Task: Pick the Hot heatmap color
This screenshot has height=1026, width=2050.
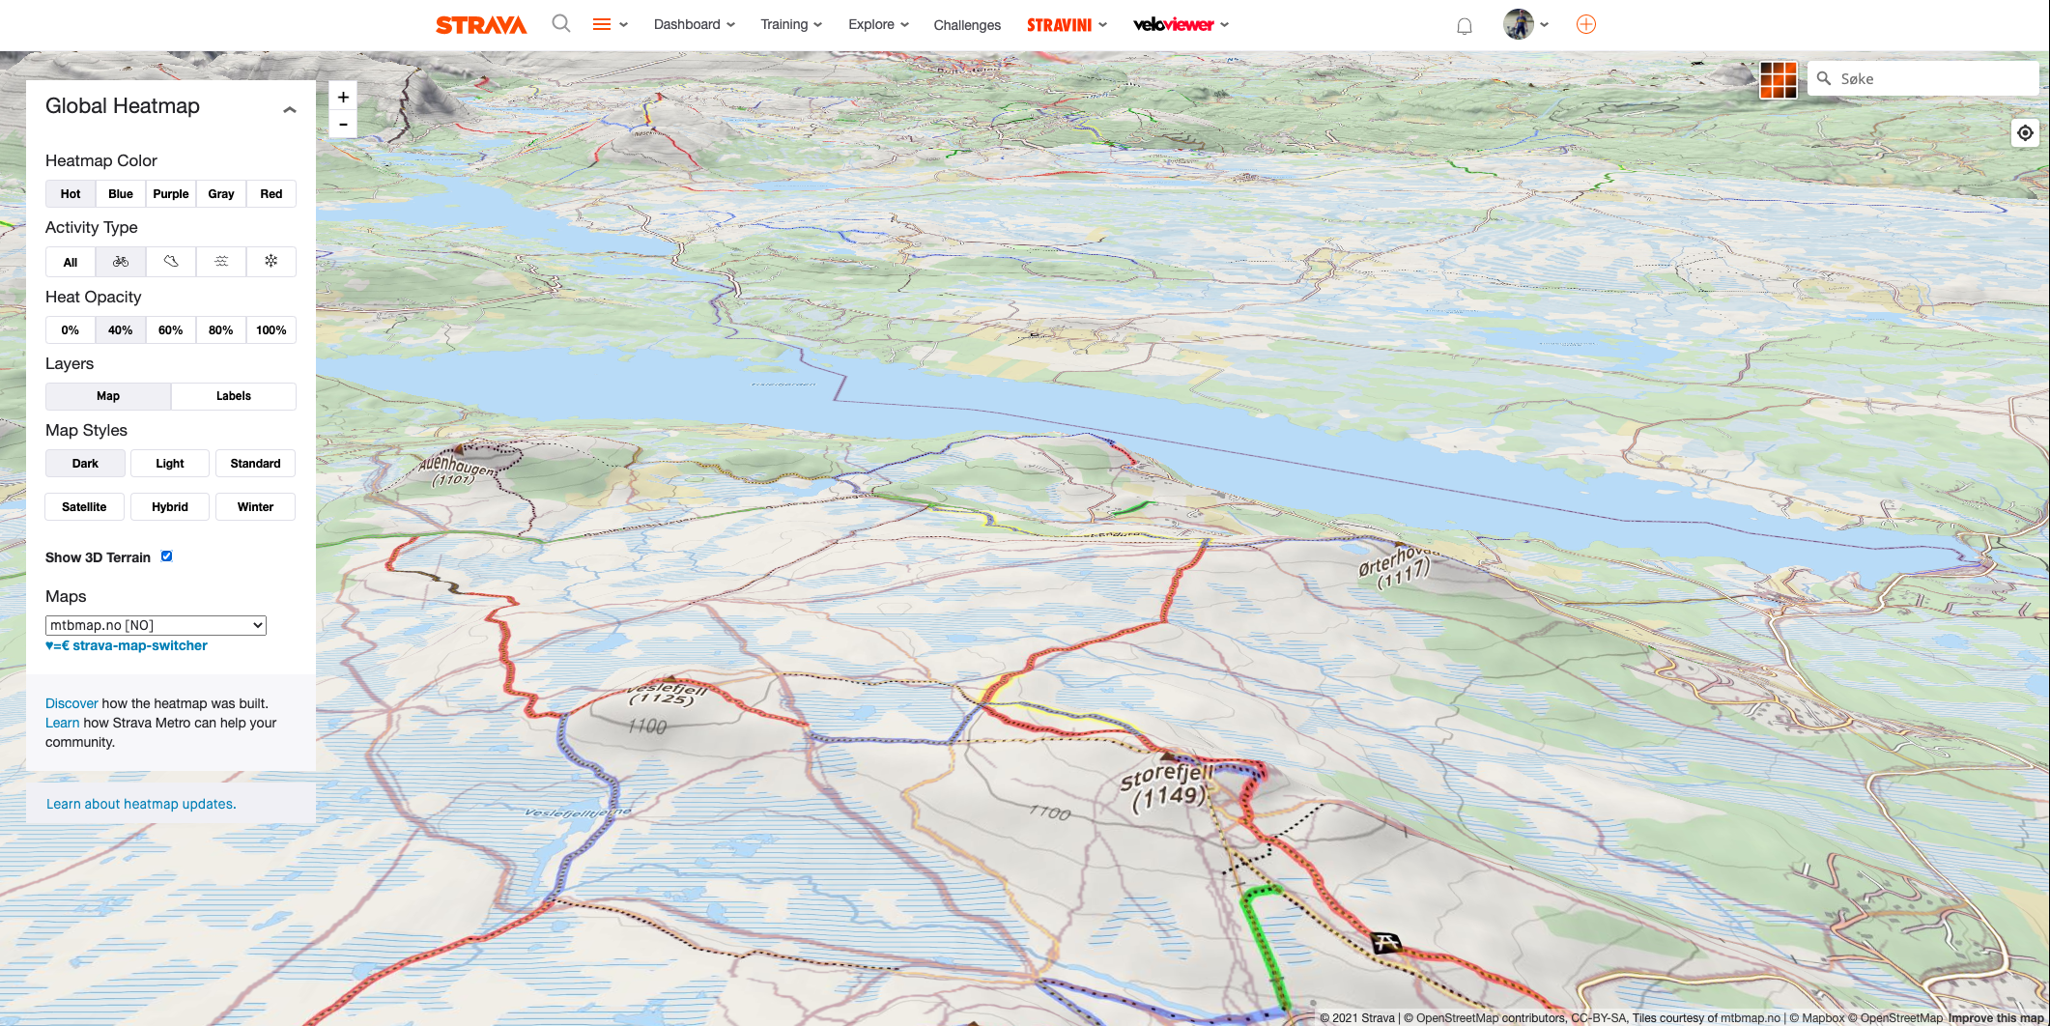Action: click(71, 194)
